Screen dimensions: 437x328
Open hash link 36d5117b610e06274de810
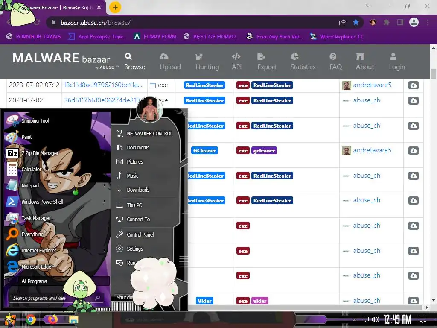click(x=102, y=100)
